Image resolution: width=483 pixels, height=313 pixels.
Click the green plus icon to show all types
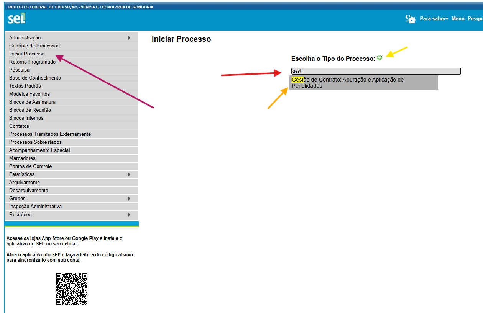point(379,58)
